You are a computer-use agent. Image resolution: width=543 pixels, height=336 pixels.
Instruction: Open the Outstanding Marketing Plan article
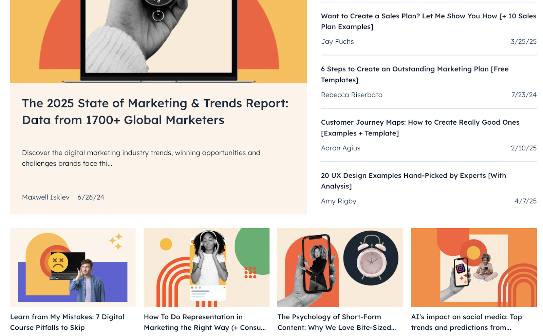tap(414, 75)
